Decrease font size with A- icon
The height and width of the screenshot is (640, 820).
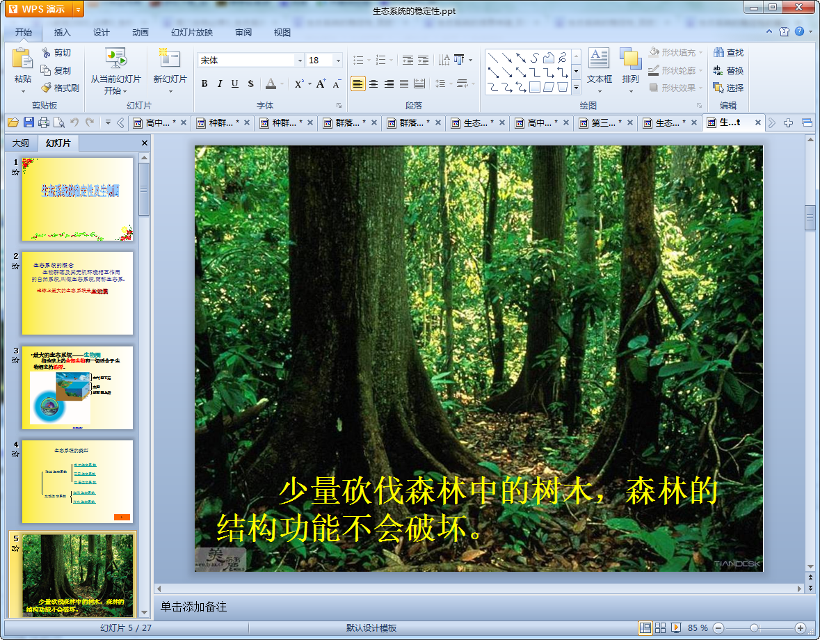pyautogui.click(x=336, y=83)
